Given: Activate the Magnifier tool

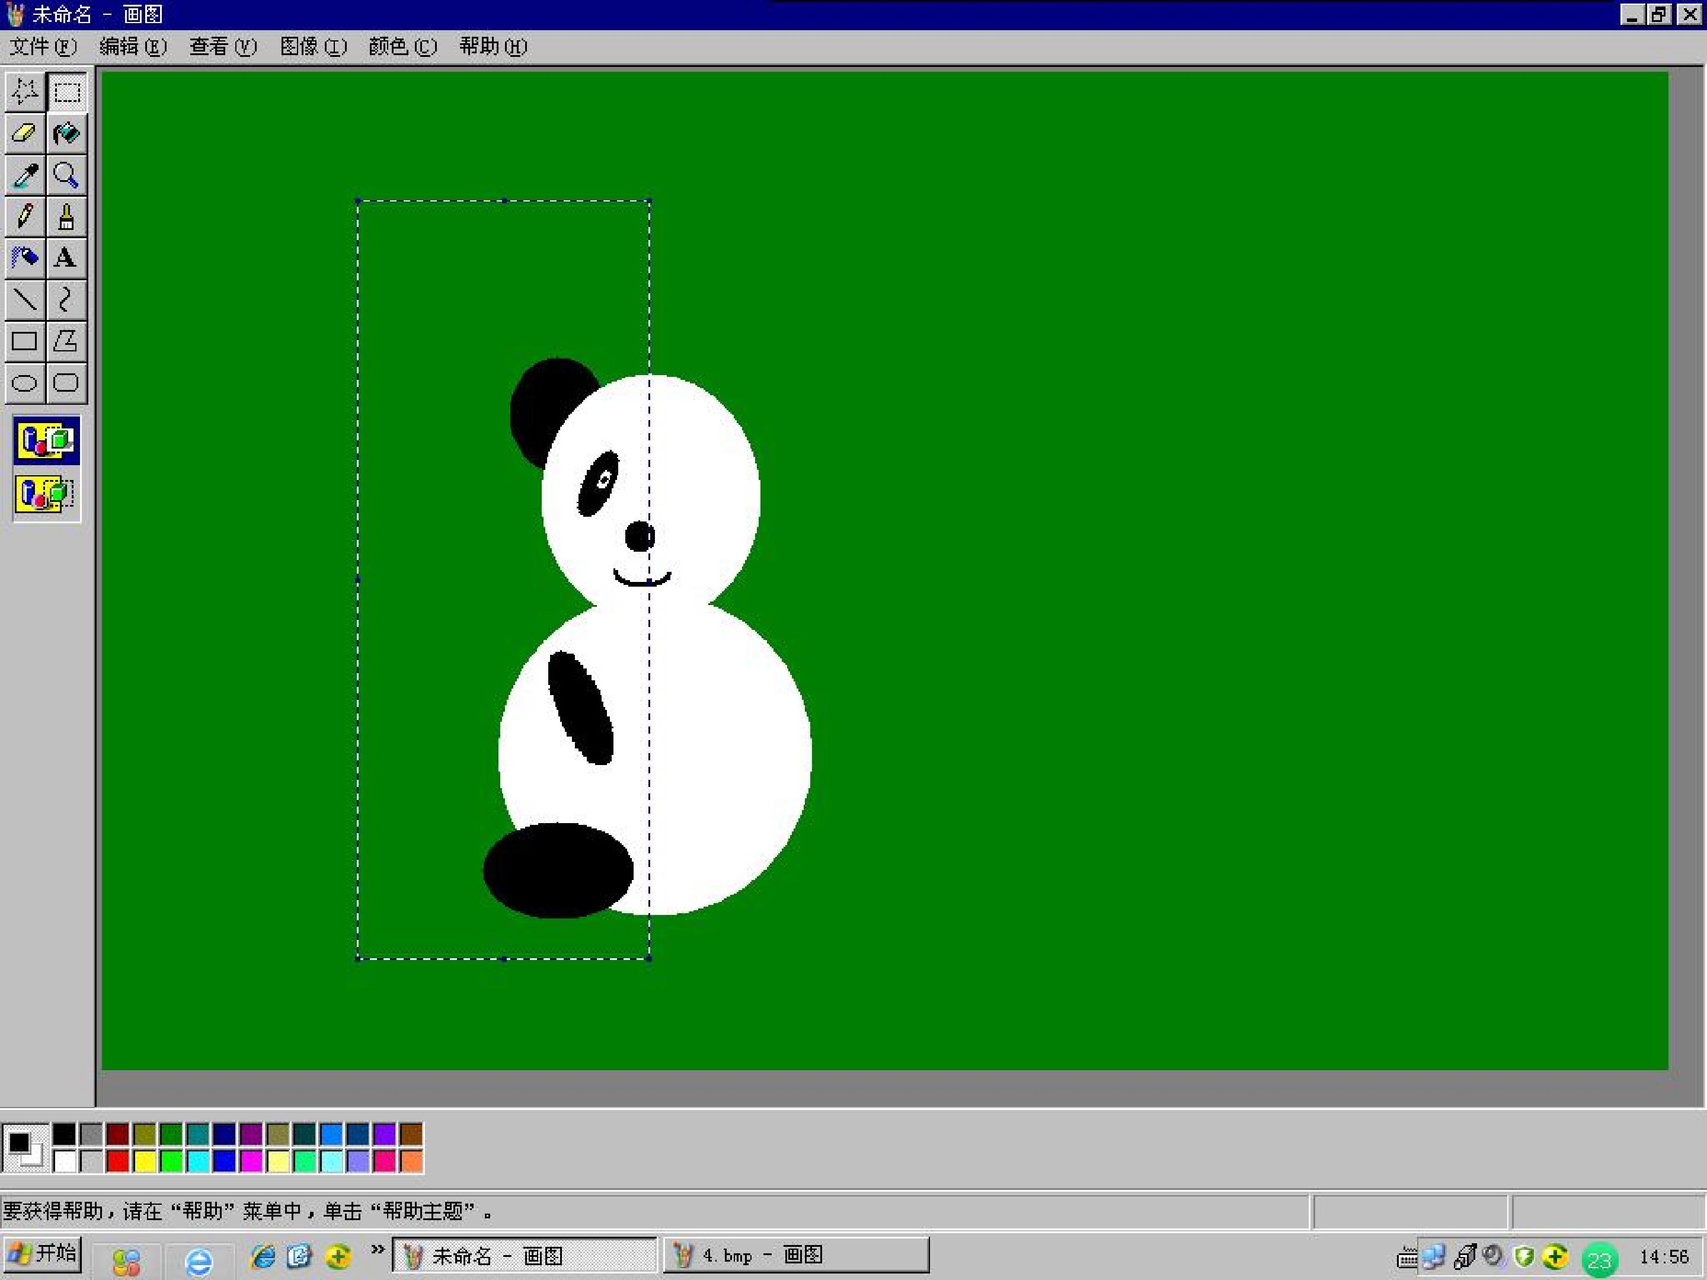Looking at the screenshot, I should click(66, 175).
